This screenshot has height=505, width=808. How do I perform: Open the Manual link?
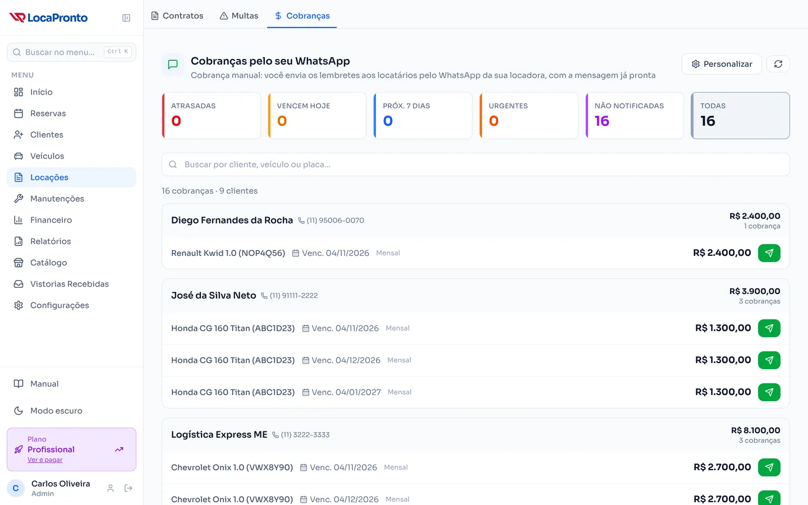71,384
